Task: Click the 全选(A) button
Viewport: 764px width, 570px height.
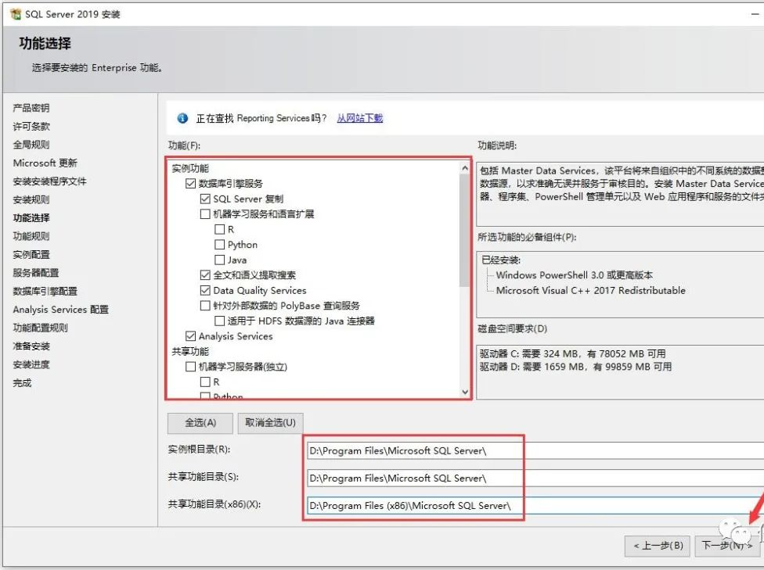Action: (x=200, y=422)
